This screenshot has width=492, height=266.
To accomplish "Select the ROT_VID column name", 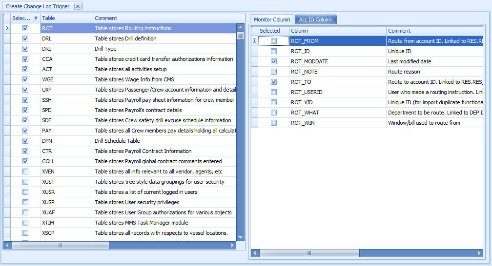I will click(302, 102).
